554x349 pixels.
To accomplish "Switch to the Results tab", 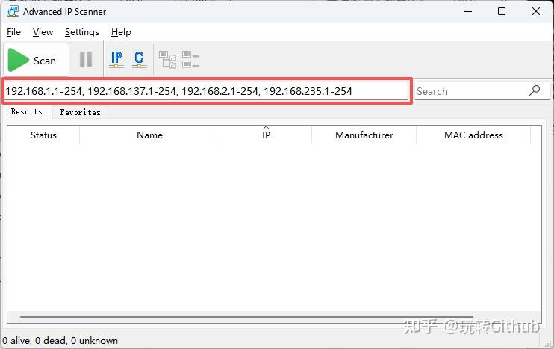I will tap(27, 112).
